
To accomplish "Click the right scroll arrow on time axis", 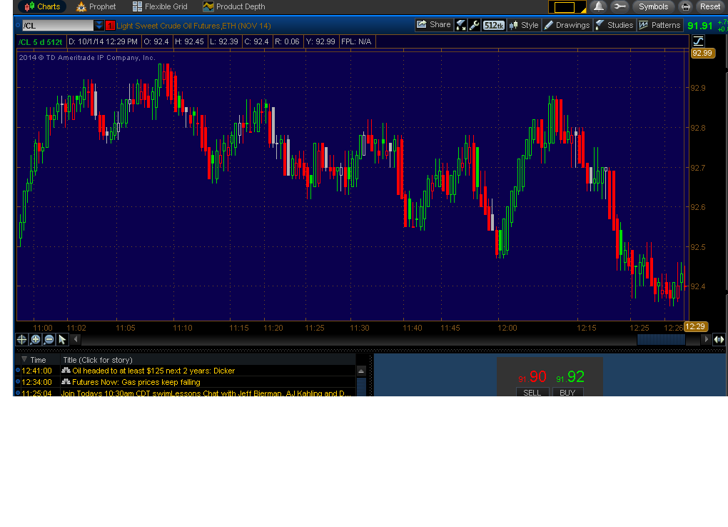I will [706, 339].
